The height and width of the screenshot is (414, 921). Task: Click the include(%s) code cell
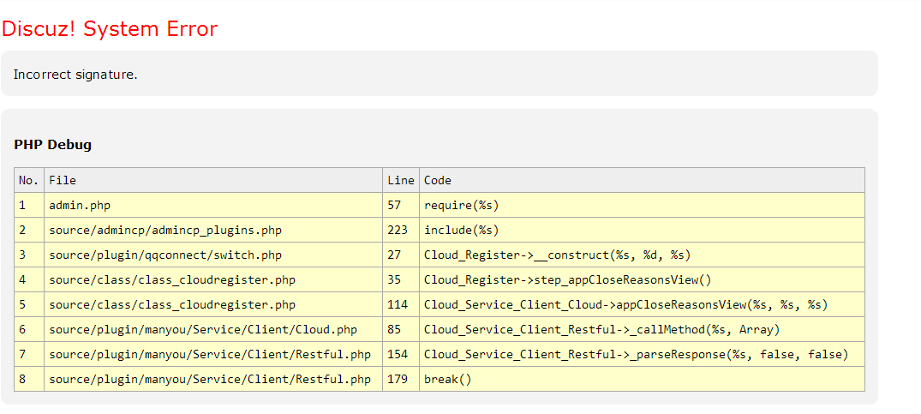pyautogui.click(x=461, y=230)
